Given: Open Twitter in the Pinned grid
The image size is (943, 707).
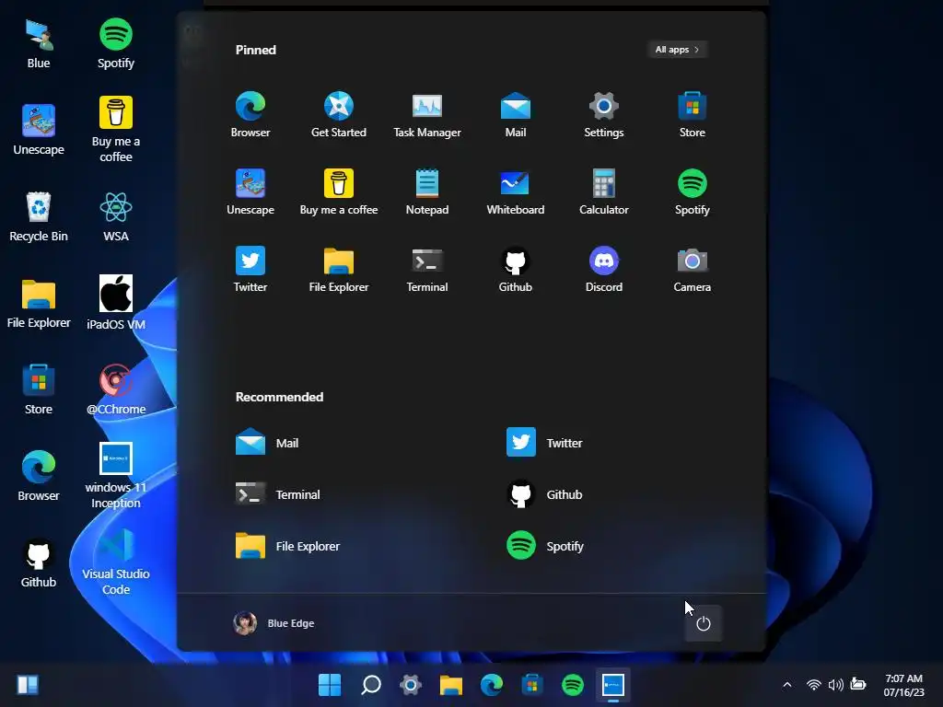Looking at the screenshot, I should coord(250,269).
